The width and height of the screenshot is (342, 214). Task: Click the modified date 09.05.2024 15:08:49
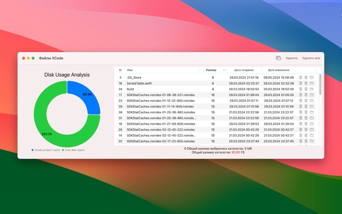tap(279, 77)
